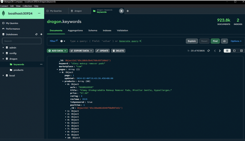Switch to list view
The image size is (245, 141).
(227, 51)
